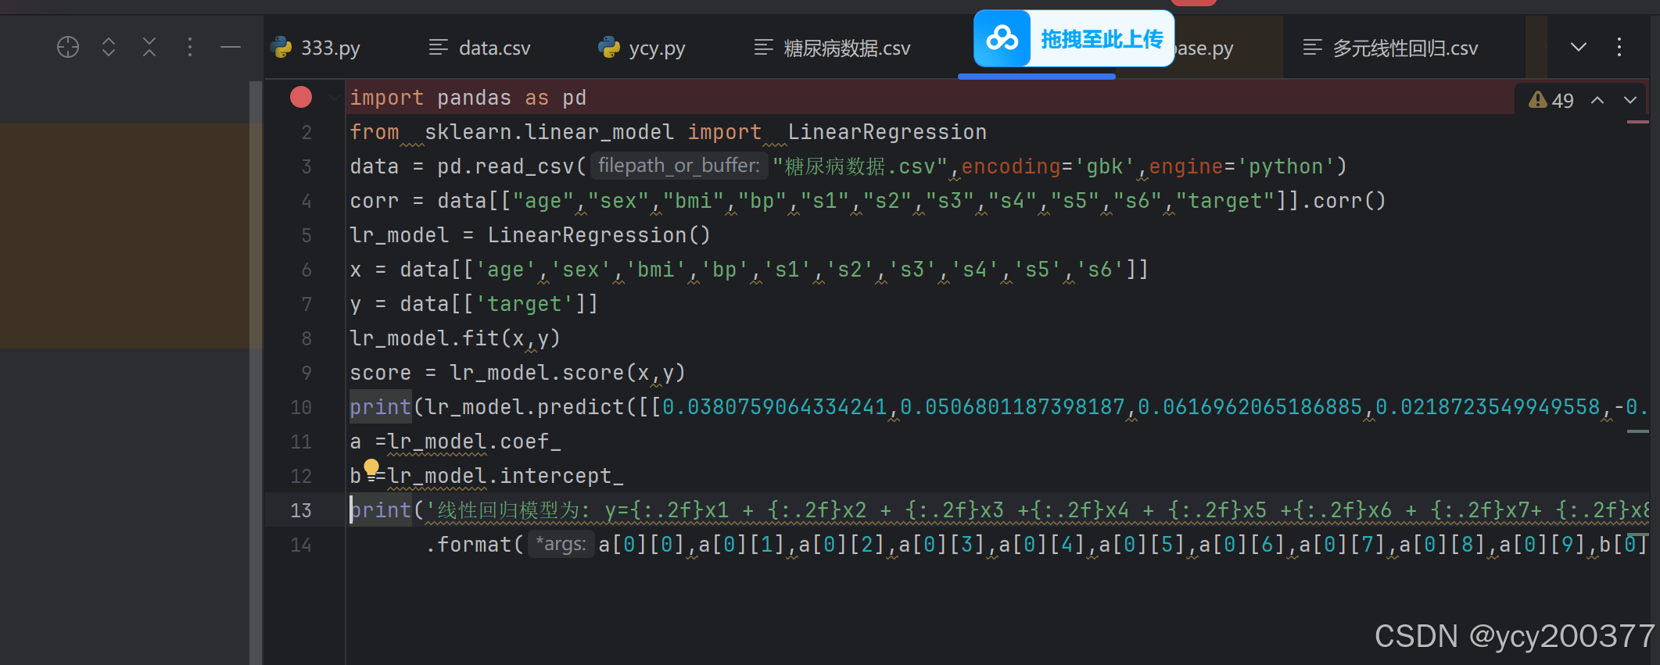The image size is (1660, 665).
Task: Open the 多元线性回归.csv tab
Action: pos(1390,48)
